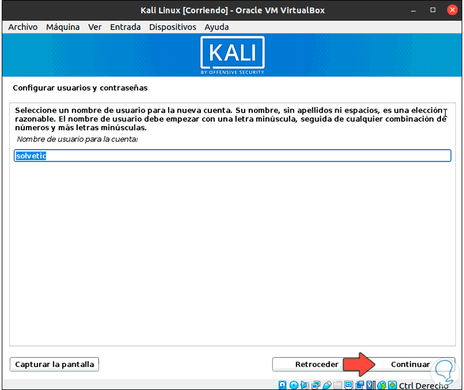Click the recording status icon
This screenshot has width=464, height=390.
click(x=360, y=385)
